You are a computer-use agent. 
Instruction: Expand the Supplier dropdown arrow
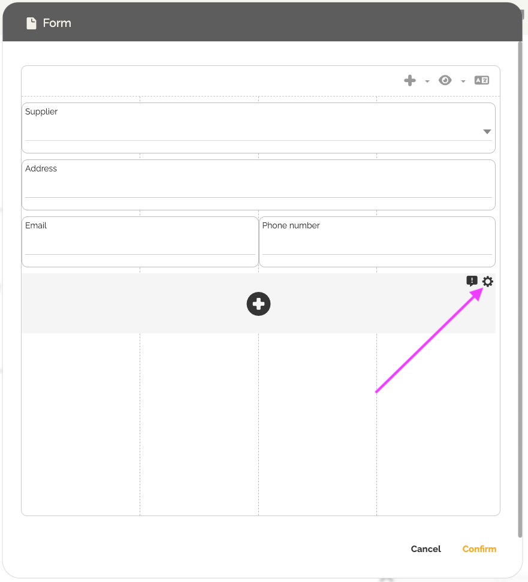[x=487, y=132]
